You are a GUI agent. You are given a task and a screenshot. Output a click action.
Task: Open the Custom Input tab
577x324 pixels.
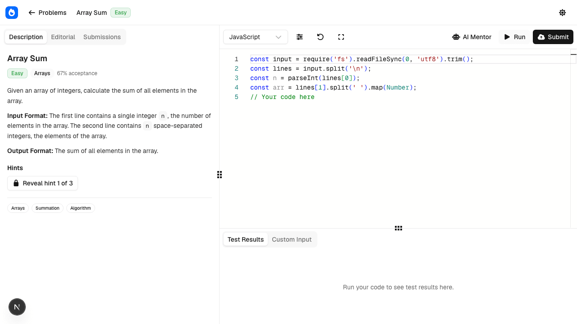[292, 239]
